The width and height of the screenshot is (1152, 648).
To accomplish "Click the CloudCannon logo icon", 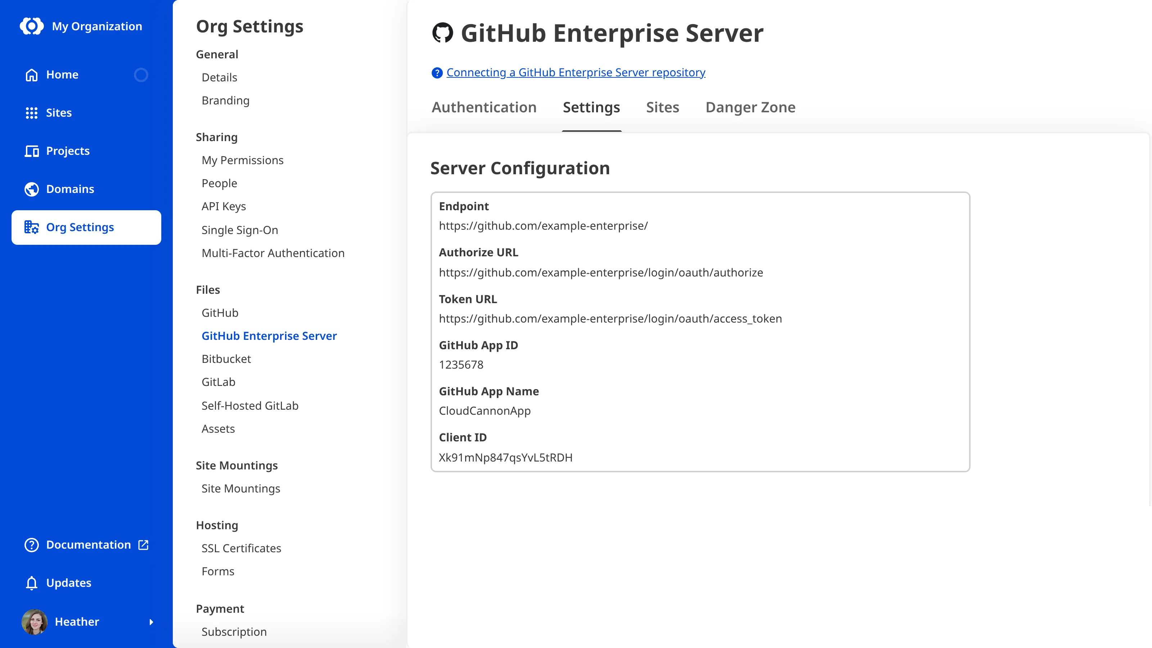I will pyautogui.click(x=32, y=26).
